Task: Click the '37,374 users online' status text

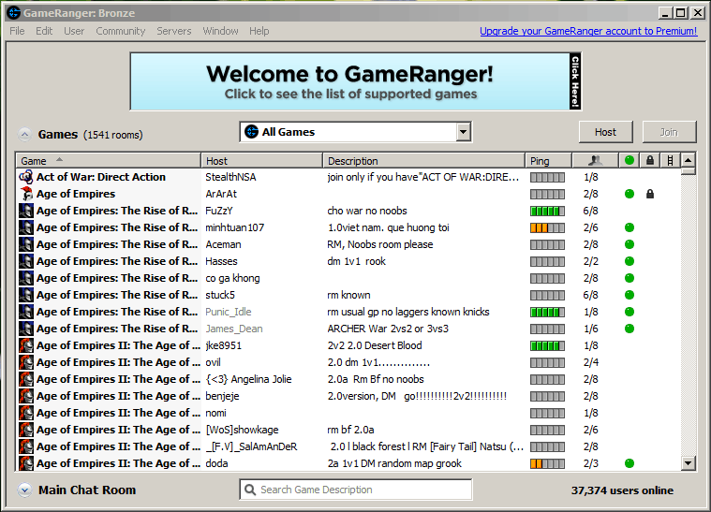Action: point(622,490)
